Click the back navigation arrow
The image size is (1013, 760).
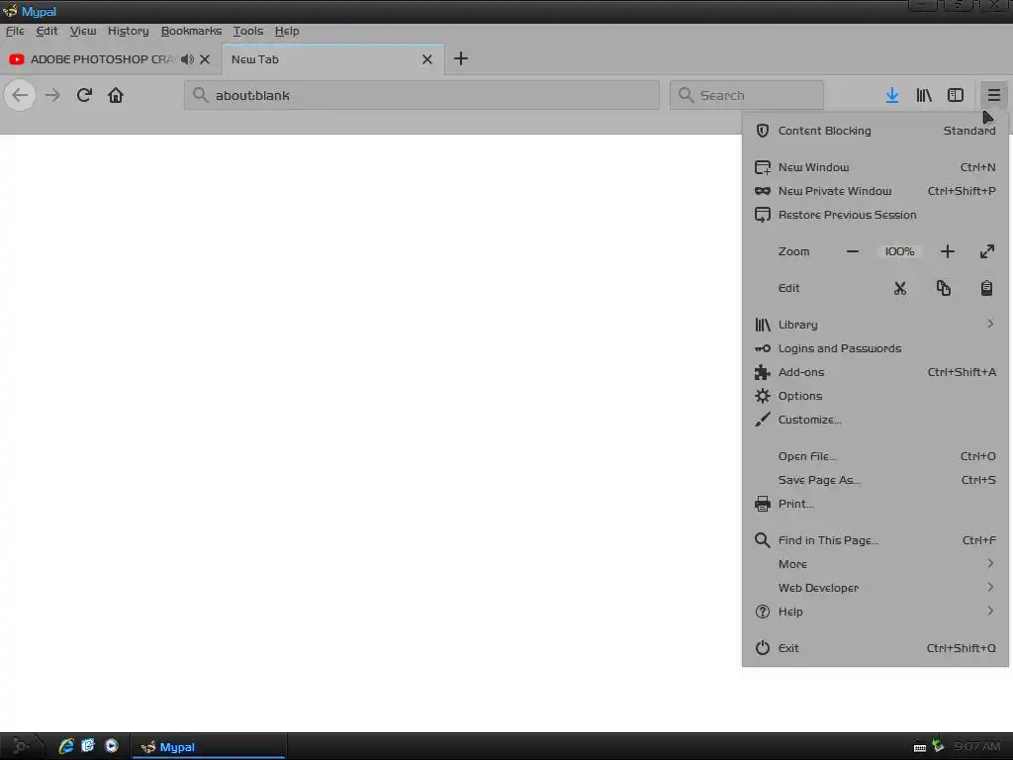(20, 96)
